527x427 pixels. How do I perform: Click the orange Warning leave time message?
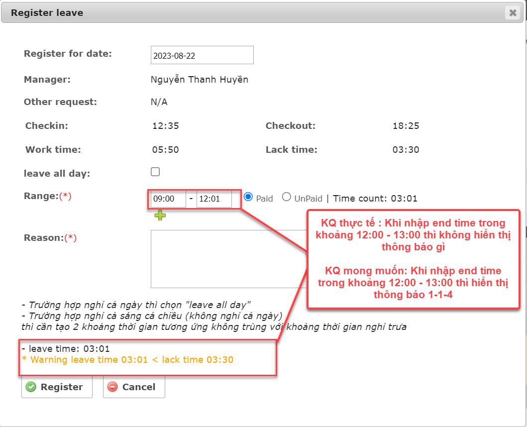pyautogui.click(x=128, y=360)
